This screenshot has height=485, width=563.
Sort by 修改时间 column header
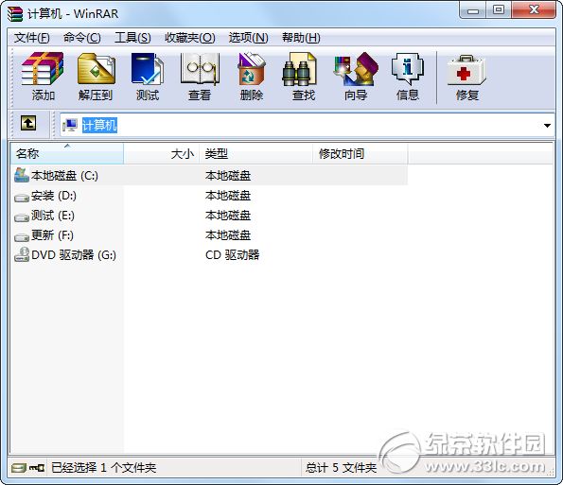click(x=360, y=153)
